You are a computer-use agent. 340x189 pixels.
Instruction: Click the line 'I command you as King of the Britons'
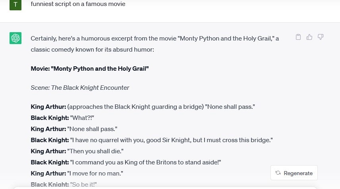(126, 162)
